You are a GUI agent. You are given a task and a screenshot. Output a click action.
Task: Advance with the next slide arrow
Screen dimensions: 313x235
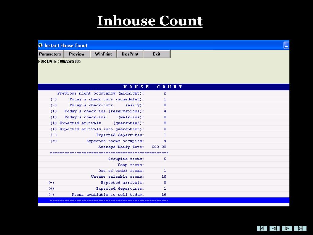coord(287,228)
